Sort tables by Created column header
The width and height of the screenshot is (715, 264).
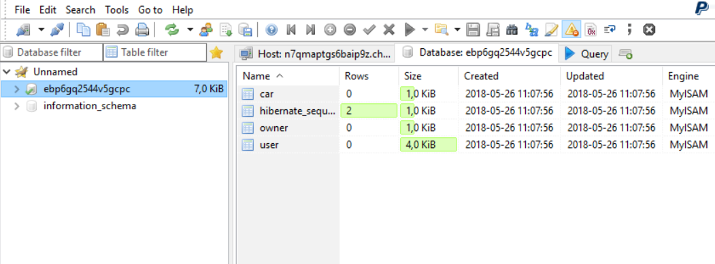point(510,76)
